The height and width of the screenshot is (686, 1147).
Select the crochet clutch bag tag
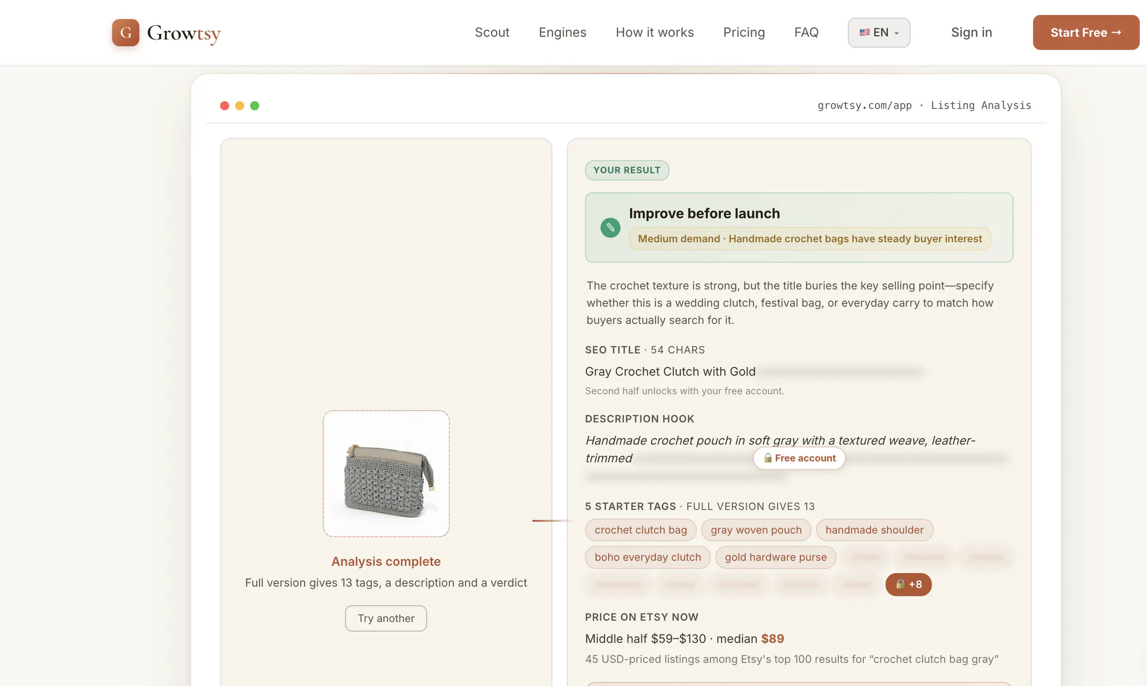click(640, 529)
